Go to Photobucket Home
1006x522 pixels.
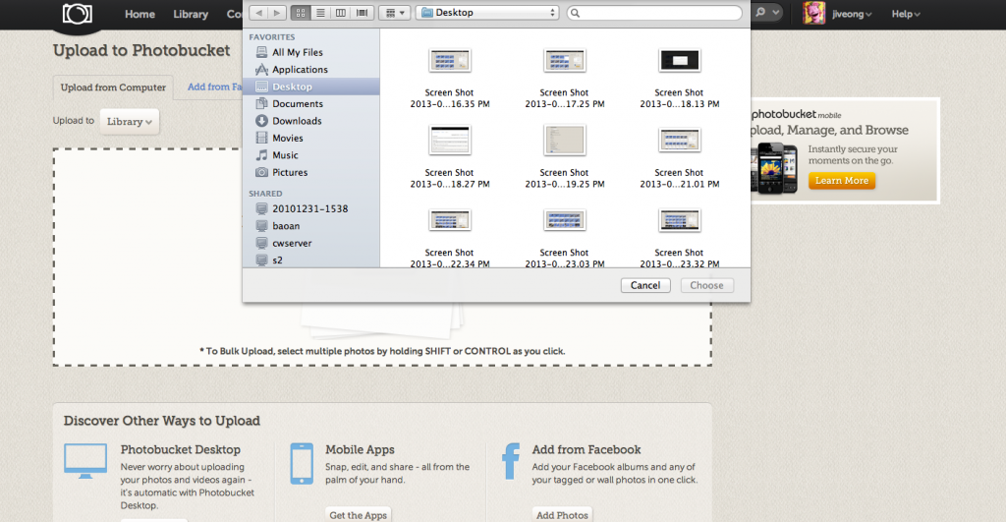[140, 14]
